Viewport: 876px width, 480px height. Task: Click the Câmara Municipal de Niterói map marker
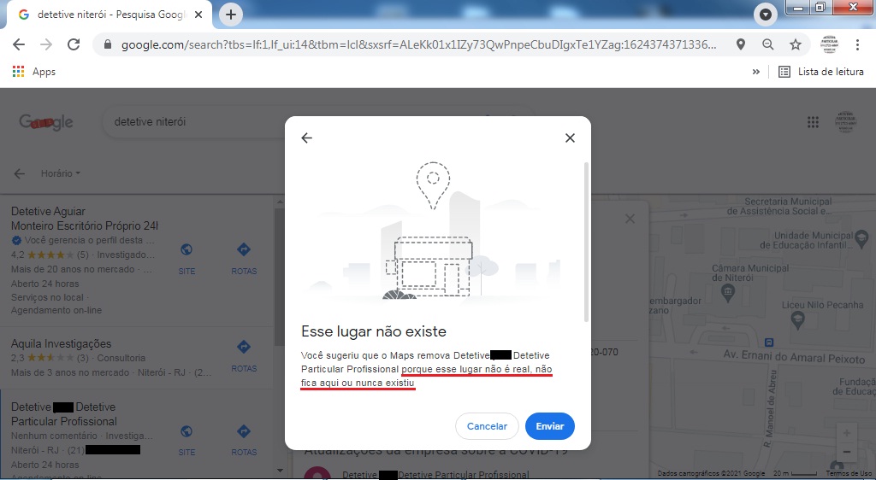728,292
